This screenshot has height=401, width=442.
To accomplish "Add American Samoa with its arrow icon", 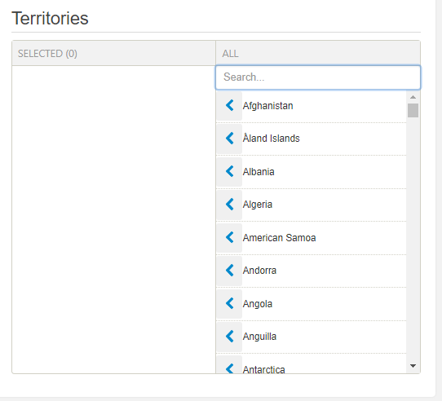I will pos(229,237).
